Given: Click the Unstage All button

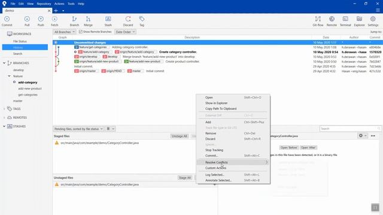Looking at the screenshot, I should click(180, 136).
